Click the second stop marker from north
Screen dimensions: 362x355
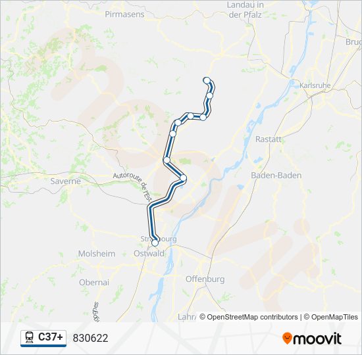pos(209,95)
